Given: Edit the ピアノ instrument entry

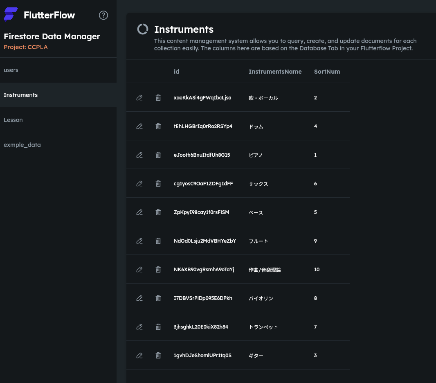Looking at the screenshot, I should click(139, 155).
